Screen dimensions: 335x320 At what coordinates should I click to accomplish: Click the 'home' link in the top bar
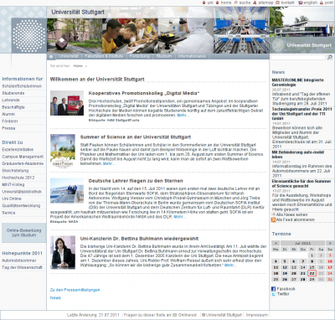click(226, 3)
